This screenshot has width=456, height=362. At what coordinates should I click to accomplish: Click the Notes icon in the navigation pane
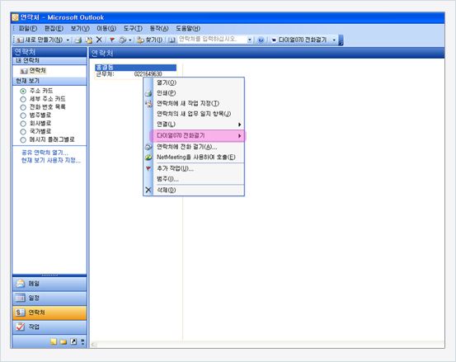click(54, 342)
